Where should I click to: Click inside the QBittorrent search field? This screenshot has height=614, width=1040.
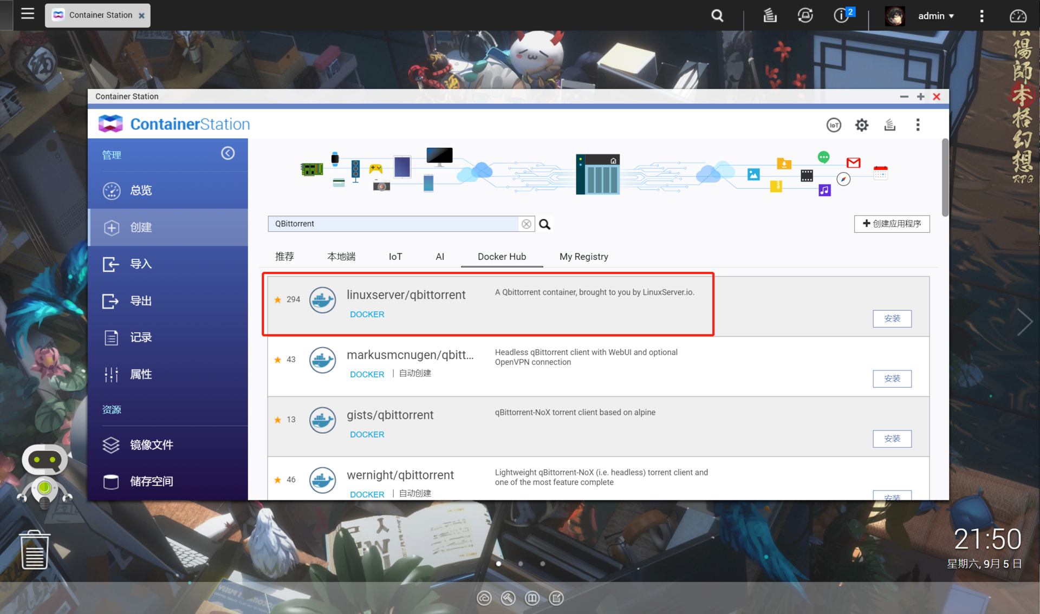pos(393,224)
